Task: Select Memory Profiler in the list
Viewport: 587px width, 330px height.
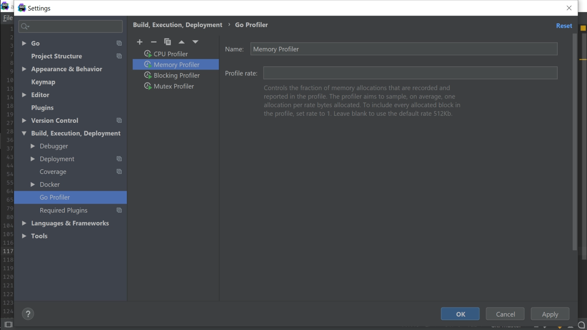Action: (x=176, y=65)
